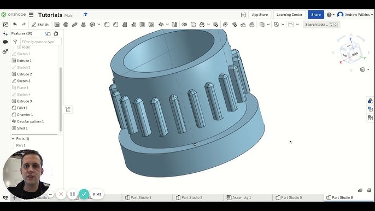Open the user account dropdown Andrew Wilkins
Image resolution: width=375 pixels, height=211 pixels.
355,15
